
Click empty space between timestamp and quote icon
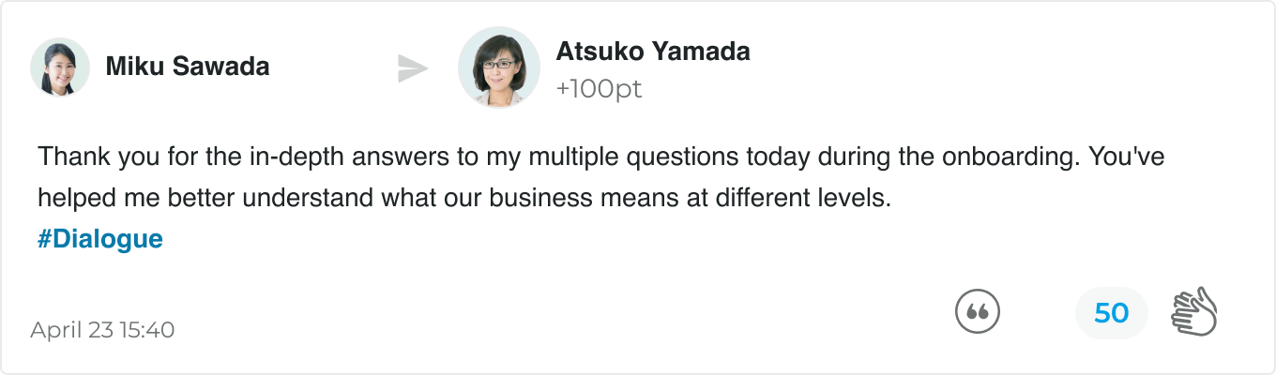pos(563,319)
